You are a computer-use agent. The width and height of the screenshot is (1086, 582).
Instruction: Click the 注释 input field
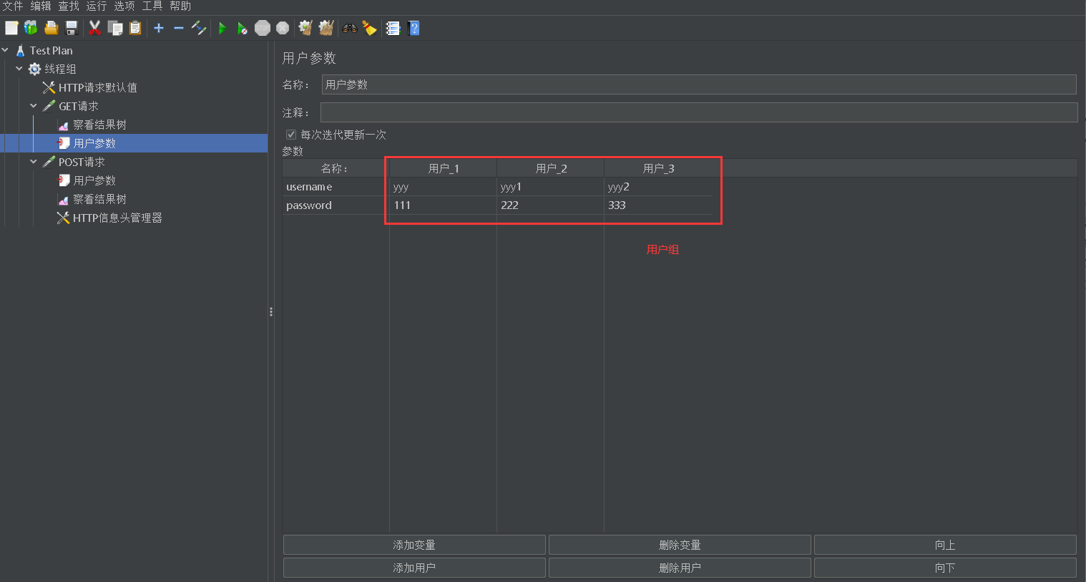(x=699, y=112)
